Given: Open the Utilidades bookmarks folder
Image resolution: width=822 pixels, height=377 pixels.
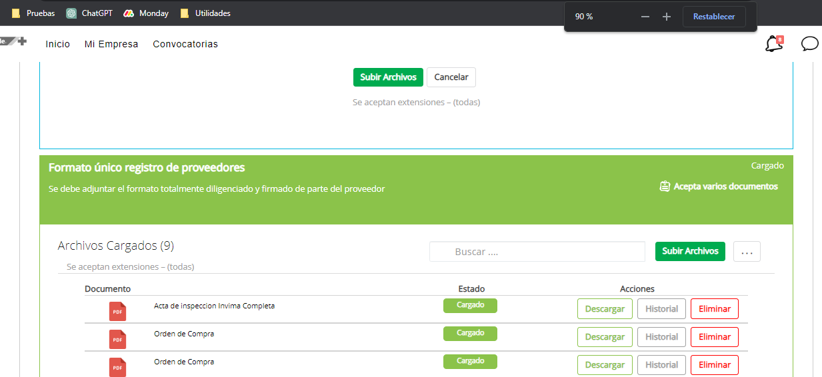Looking at the screenshot, I should click(x=205, y=13).
